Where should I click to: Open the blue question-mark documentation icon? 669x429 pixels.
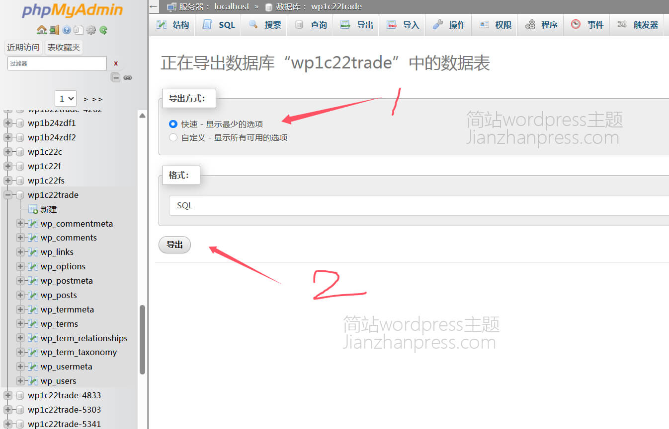67,30
